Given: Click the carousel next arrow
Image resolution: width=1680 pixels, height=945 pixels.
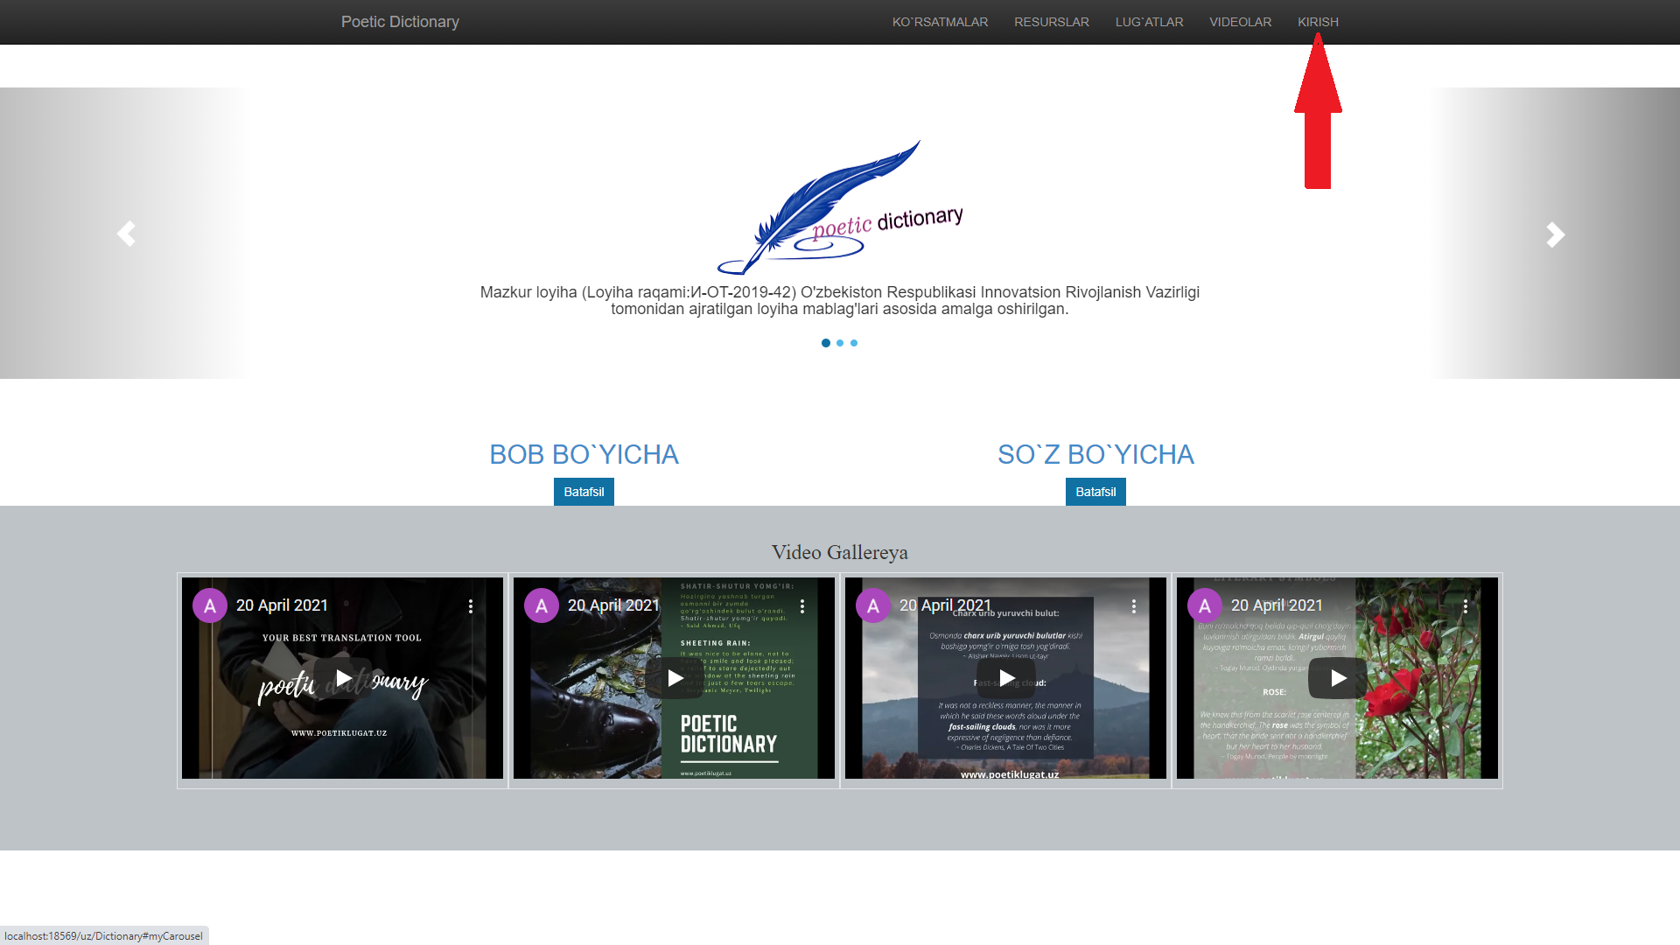Looking at the screenshot, I should [x=1554, y=234].
